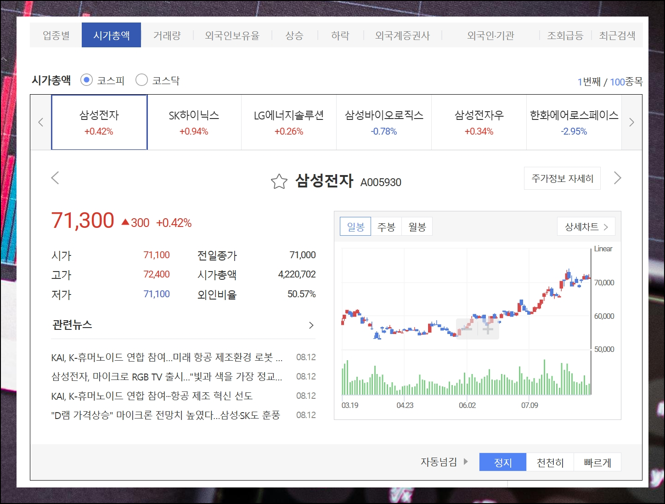Click 정지 auto-advance button
The image size is (665, 504).
[x=502, y=462]
